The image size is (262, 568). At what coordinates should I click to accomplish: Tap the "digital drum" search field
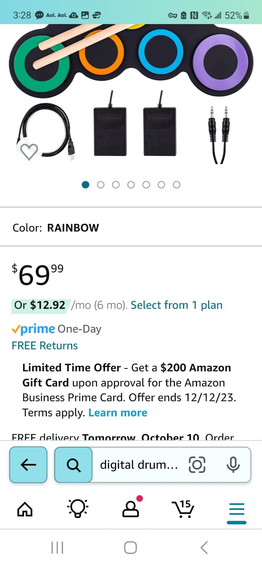(x=139, y=465)
